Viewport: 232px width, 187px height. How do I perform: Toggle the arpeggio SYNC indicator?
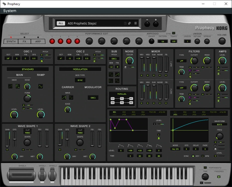coord(174,33)
